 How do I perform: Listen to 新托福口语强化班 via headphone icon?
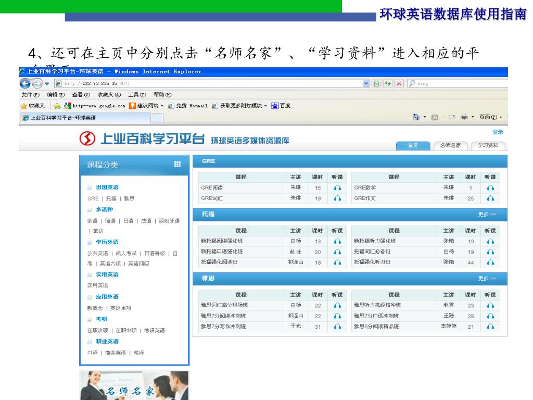[x=337, y=252]
